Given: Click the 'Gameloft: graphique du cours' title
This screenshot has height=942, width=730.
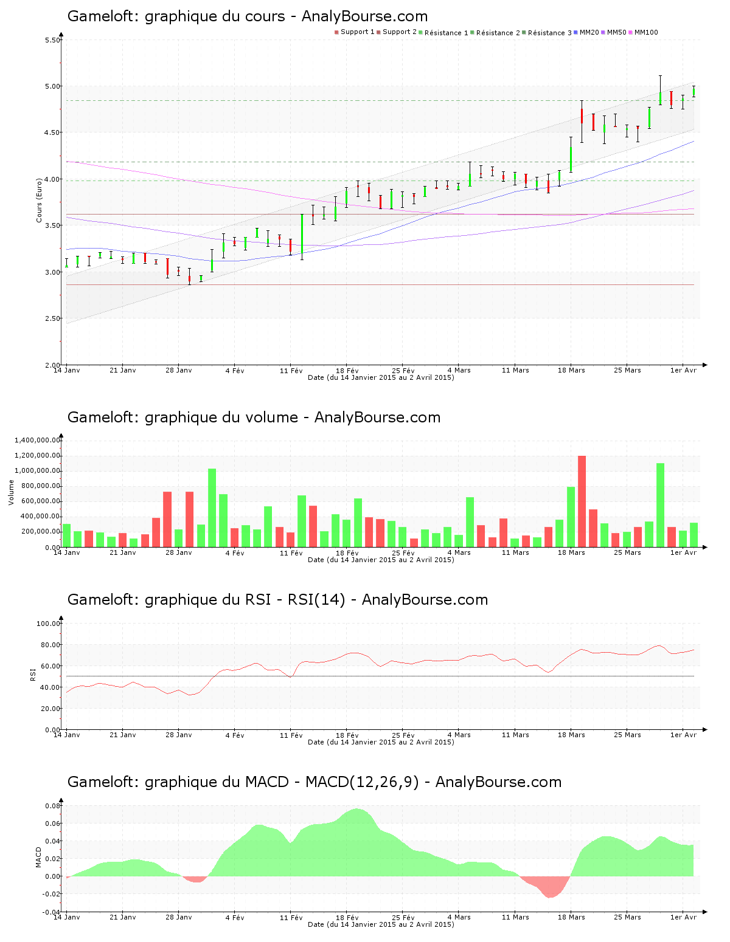Looking at the screenshot, I should 248,16.
